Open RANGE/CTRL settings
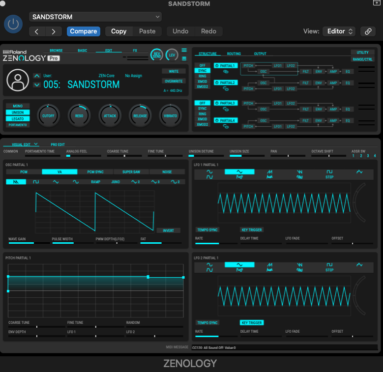Viewport: 383px width, 372px height. [x=362, y=59]
